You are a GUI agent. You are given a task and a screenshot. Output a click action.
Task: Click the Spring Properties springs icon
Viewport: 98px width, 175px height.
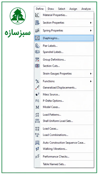(37, 31)
